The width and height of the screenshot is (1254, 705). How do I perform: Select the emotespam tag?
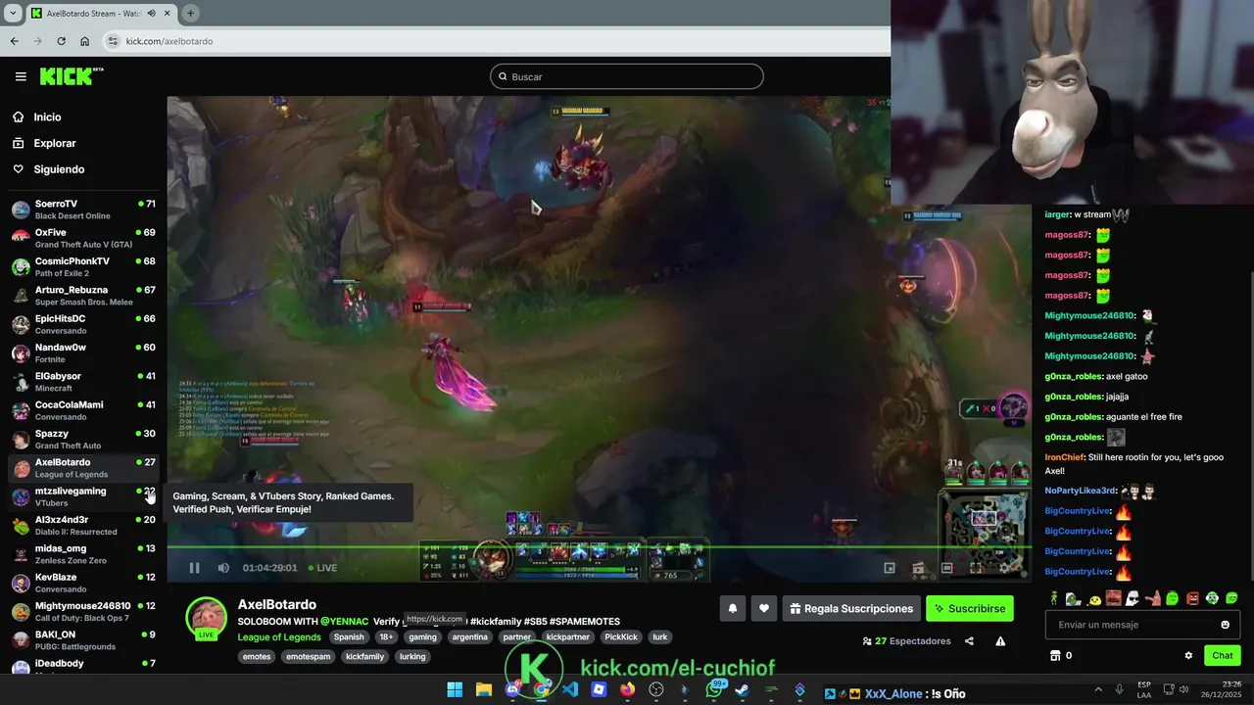(309, 657)
